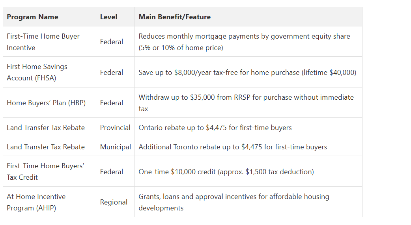
Task: Select the Provincial level cell
Action: point(115,128)
